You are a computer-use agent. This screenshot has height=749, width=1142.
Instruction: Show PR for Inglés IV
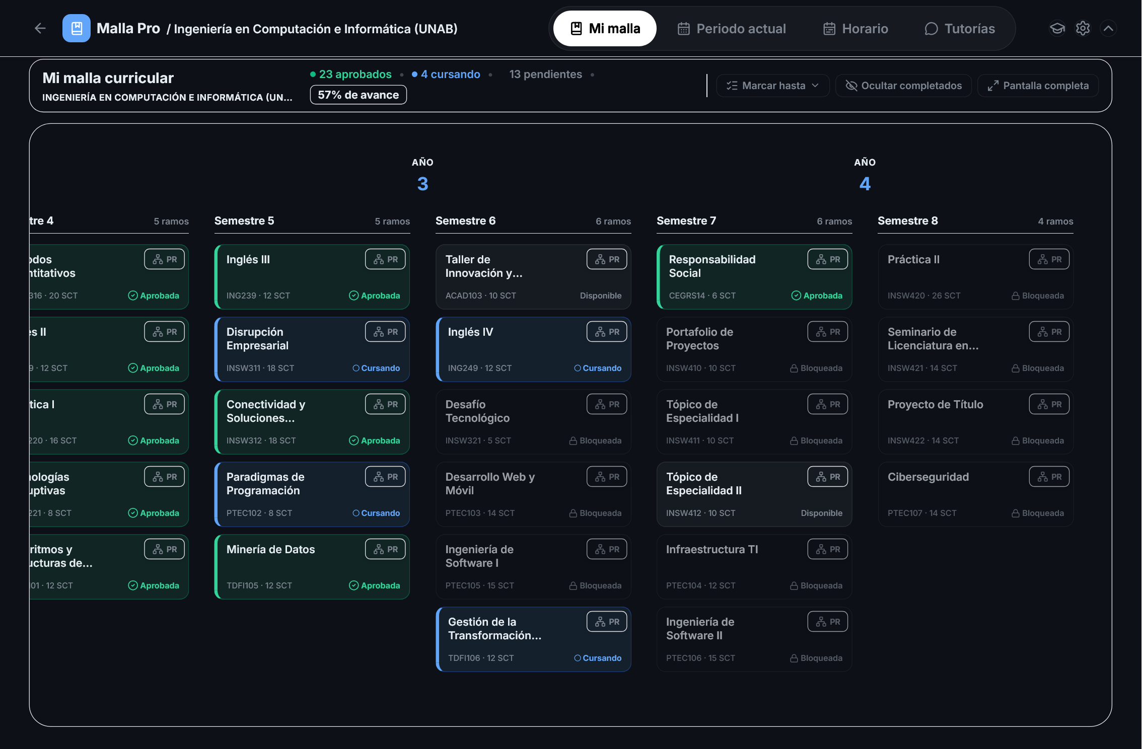click(x=607, y=332)
